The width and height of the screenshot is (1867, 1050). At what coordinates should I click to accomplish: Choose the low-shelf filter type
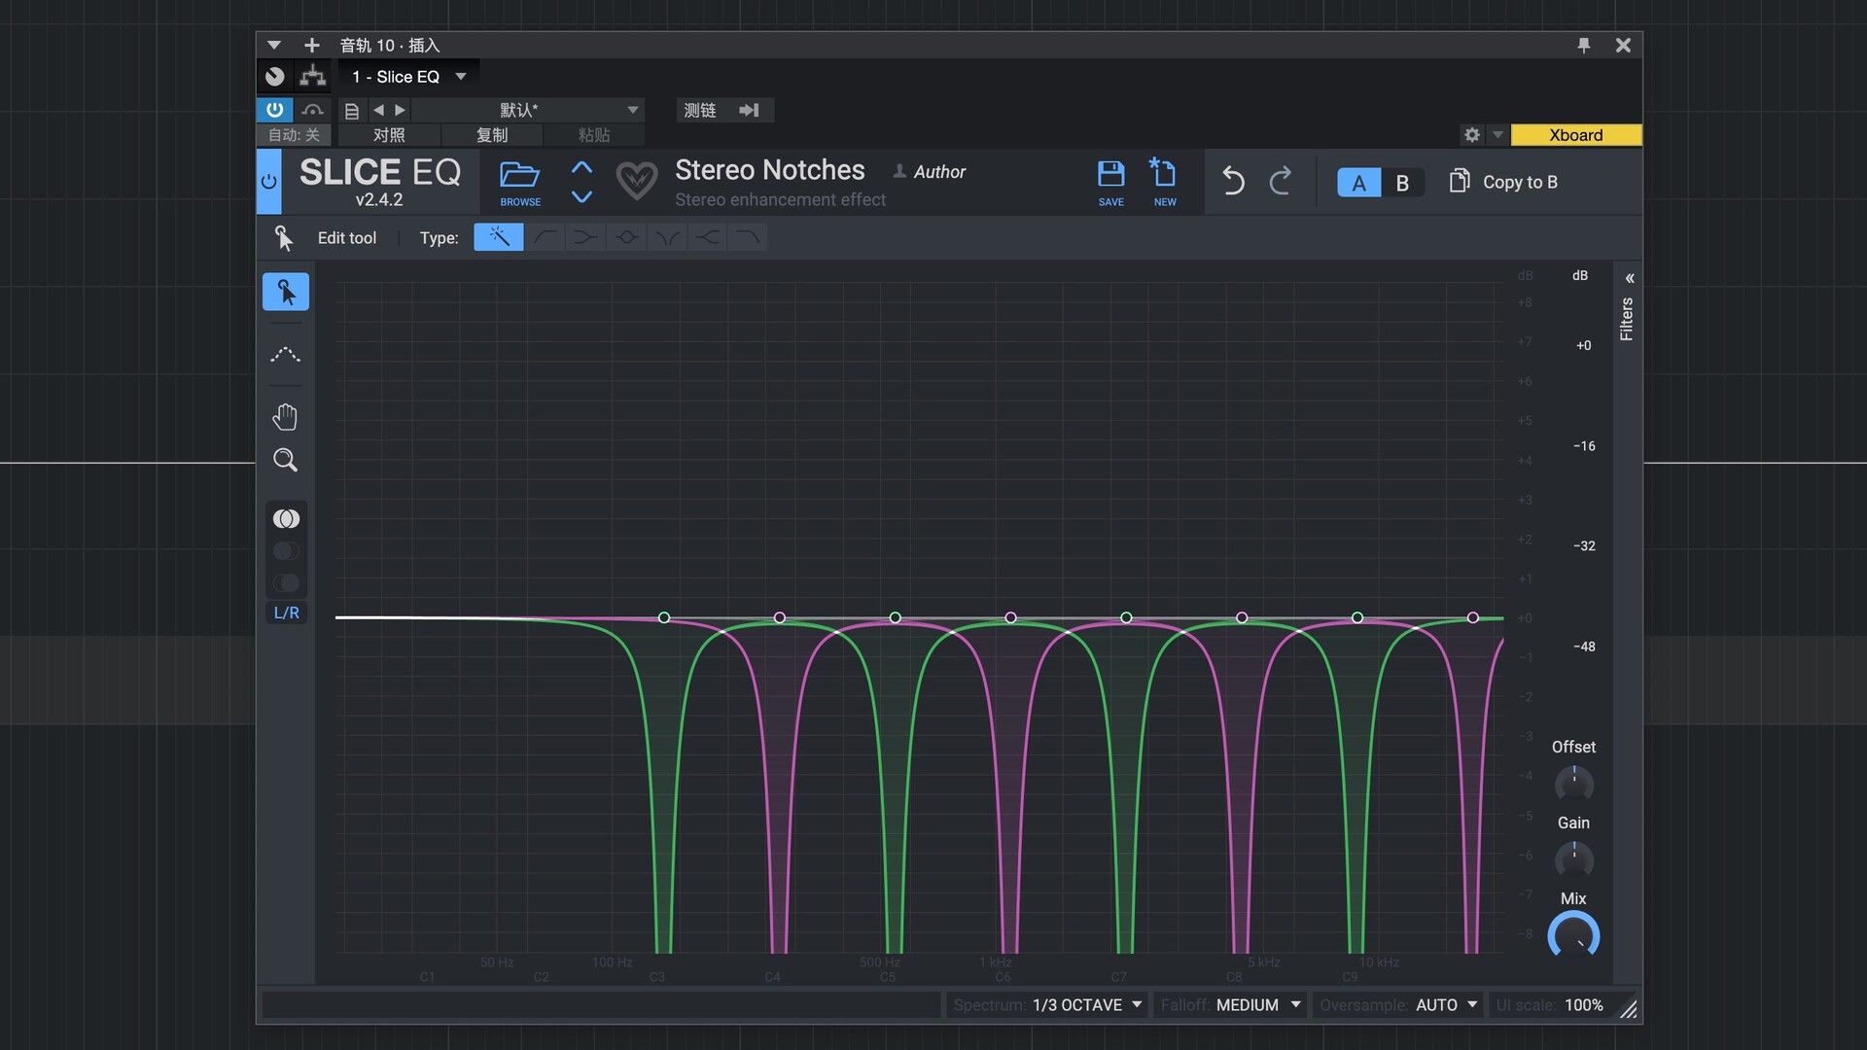(x=585, y=237)
